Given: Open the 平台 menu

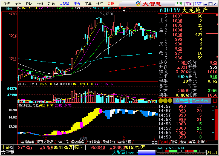Looking at the screenshot, I should [77, 4].
